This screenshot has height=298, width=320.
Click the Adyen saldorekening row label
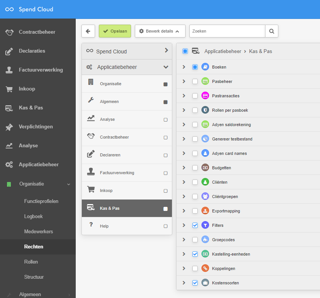231,125
